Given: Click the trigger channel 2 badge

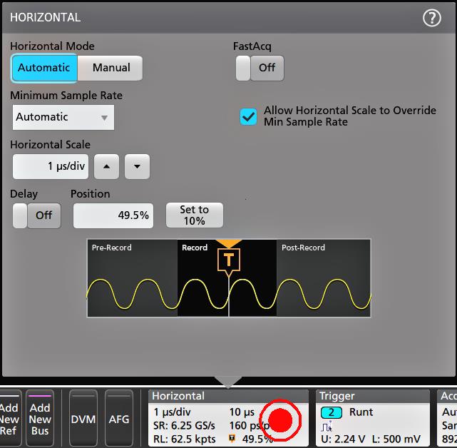Looking at the screenshot, I should (x=332, y=412).
